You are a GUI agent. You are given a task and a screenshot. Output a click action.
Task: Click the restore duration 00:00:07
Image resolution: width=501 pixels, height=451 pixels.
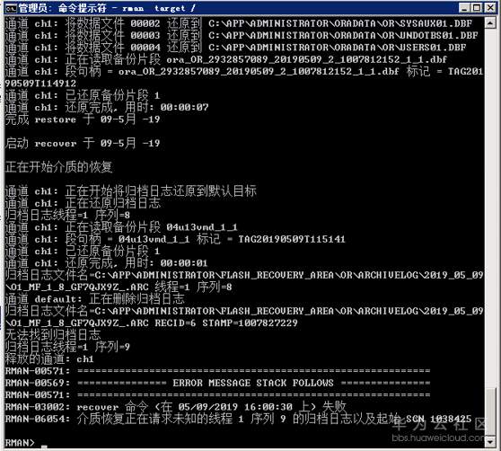tap(184, 108)
